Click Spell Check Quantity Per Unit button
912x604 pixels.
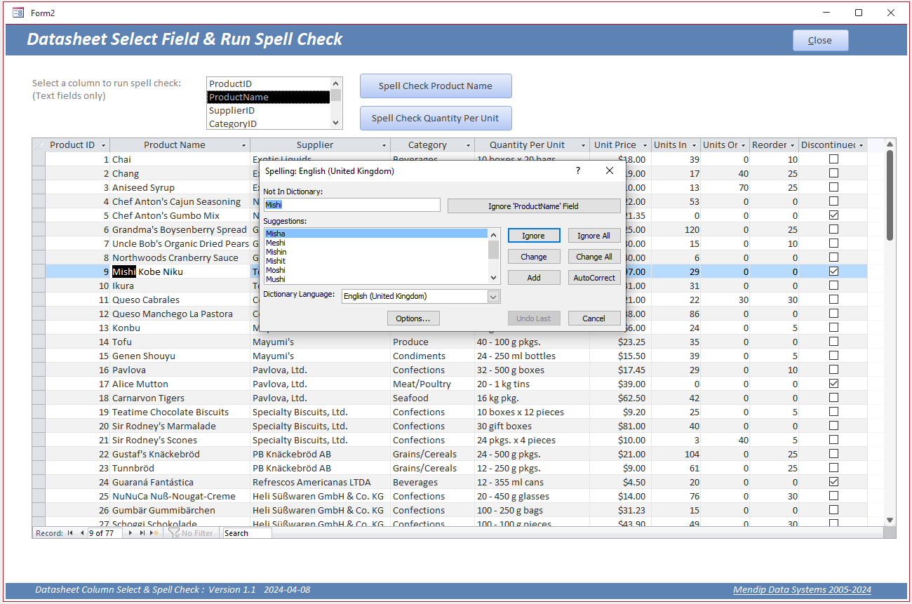(x=436, y=119)
